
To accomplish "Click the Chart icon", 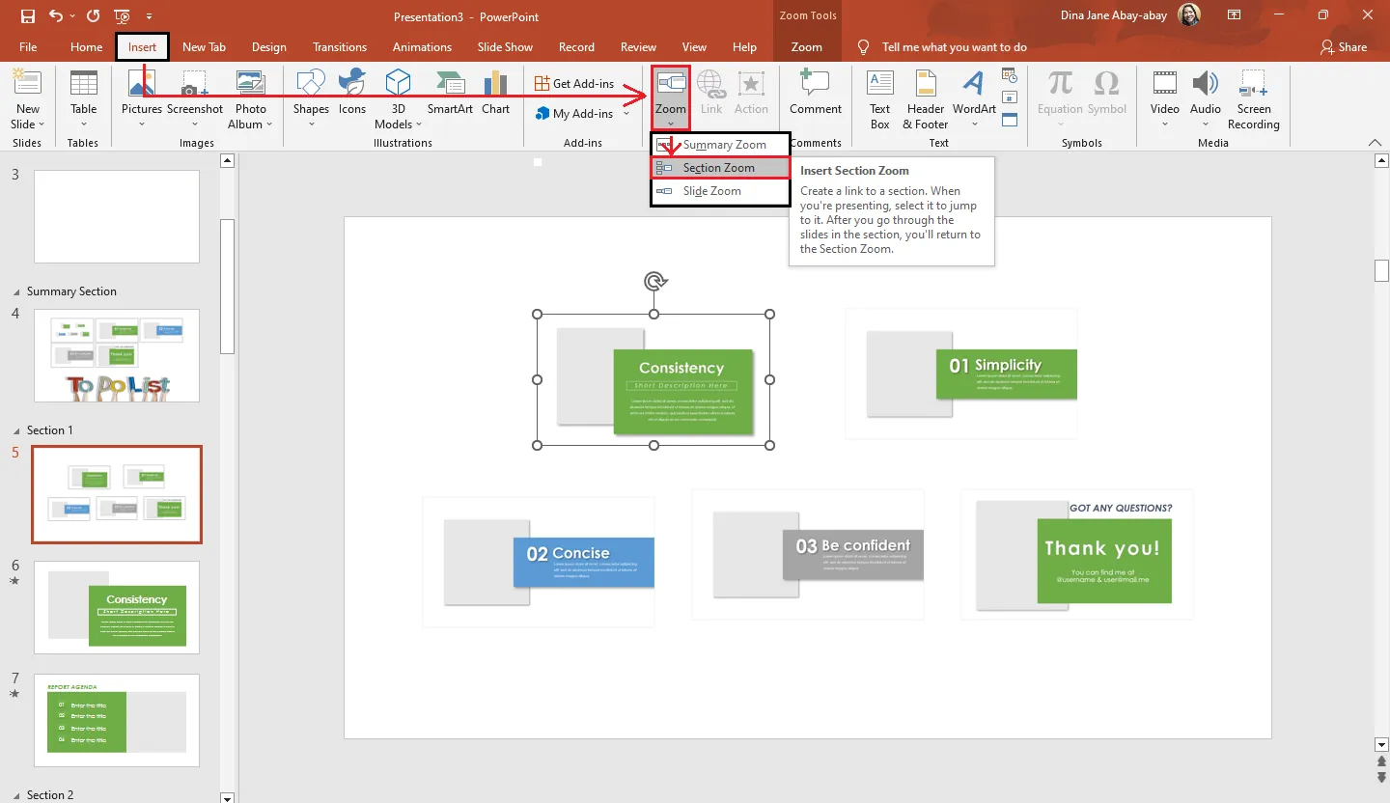I will coord(495,95).
